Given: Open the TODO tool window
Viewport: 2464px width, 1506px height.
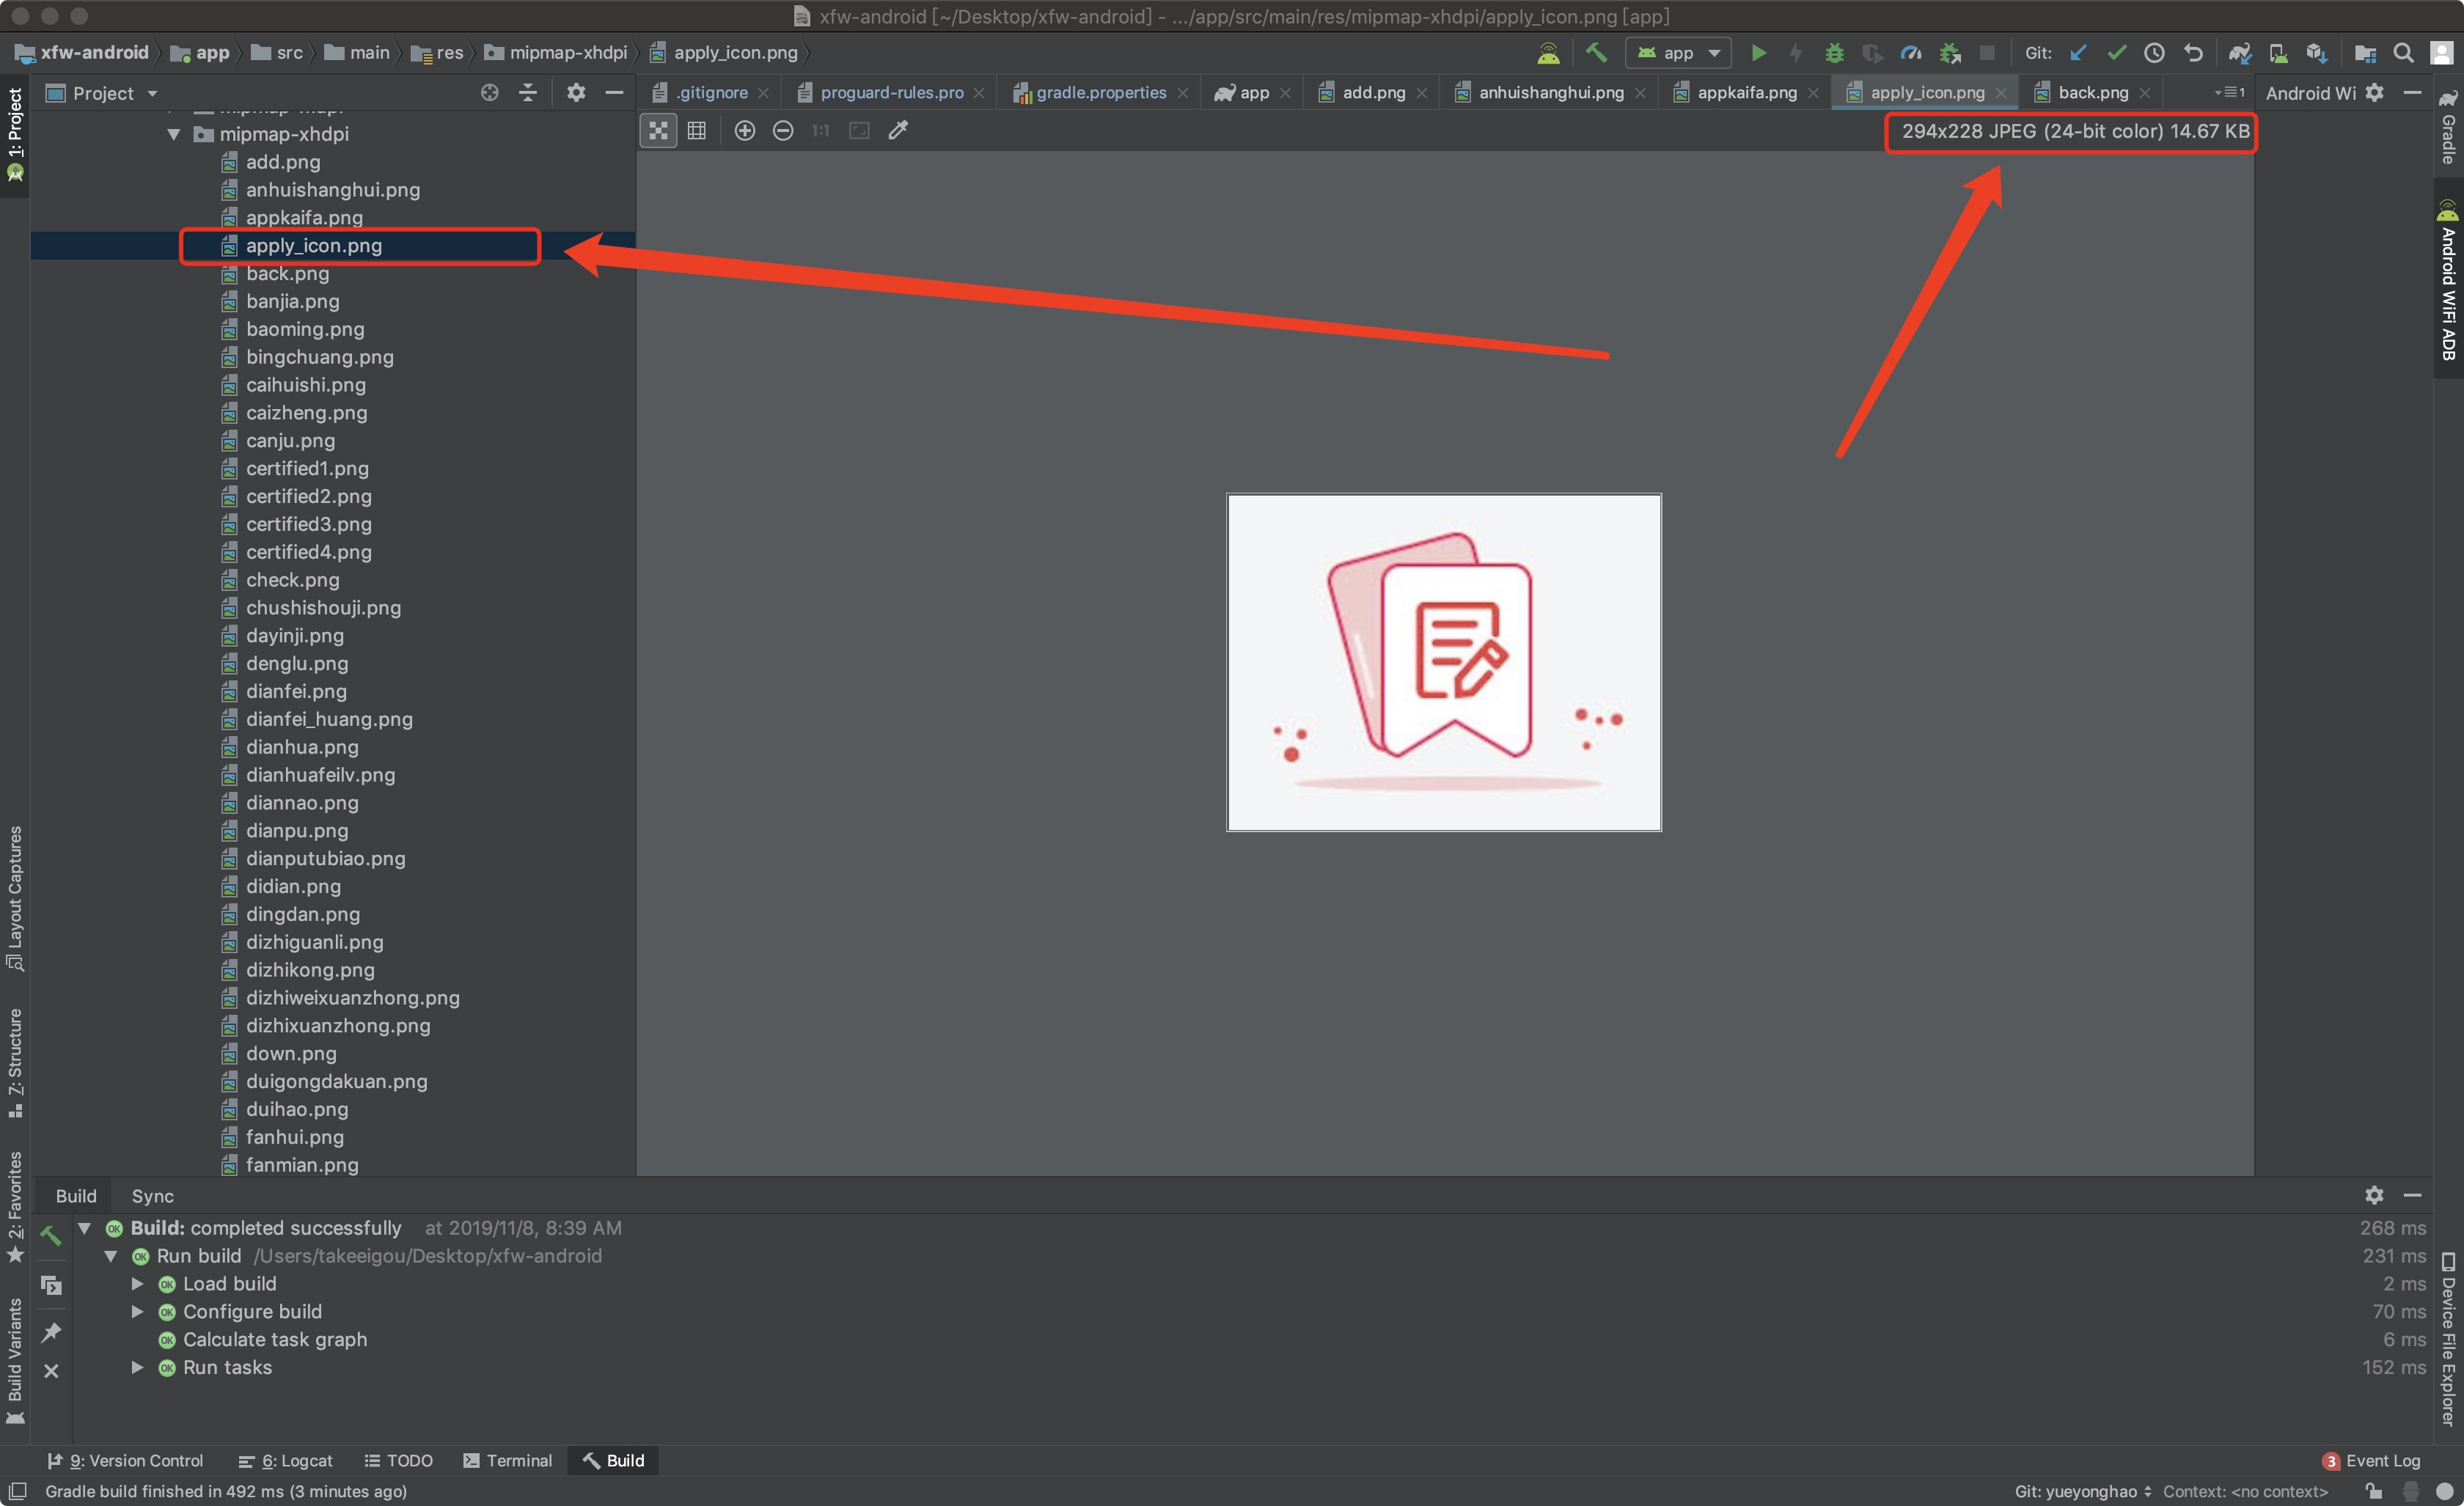Looking at the screenshot, I should tap(398, 1461).
